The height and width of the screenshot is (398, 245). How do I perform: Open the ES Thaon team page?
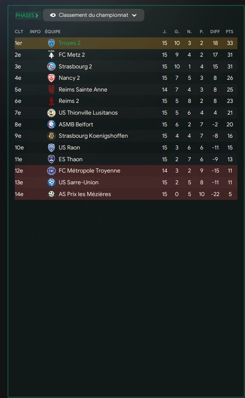tap(70, 159)
